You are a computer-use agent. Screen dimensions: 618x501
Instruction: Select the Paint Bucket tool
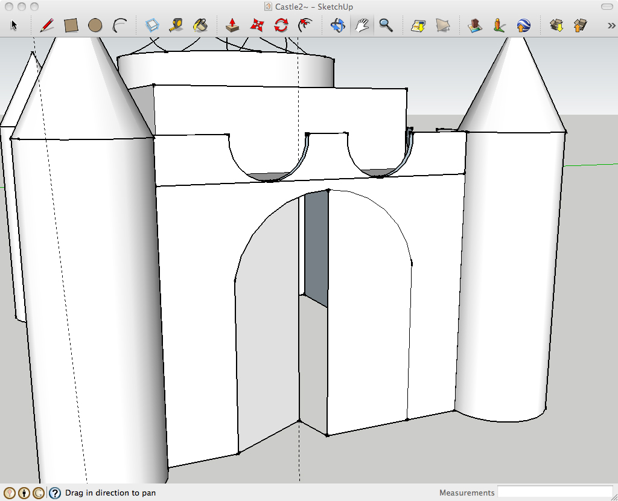(x=200, y=25)
